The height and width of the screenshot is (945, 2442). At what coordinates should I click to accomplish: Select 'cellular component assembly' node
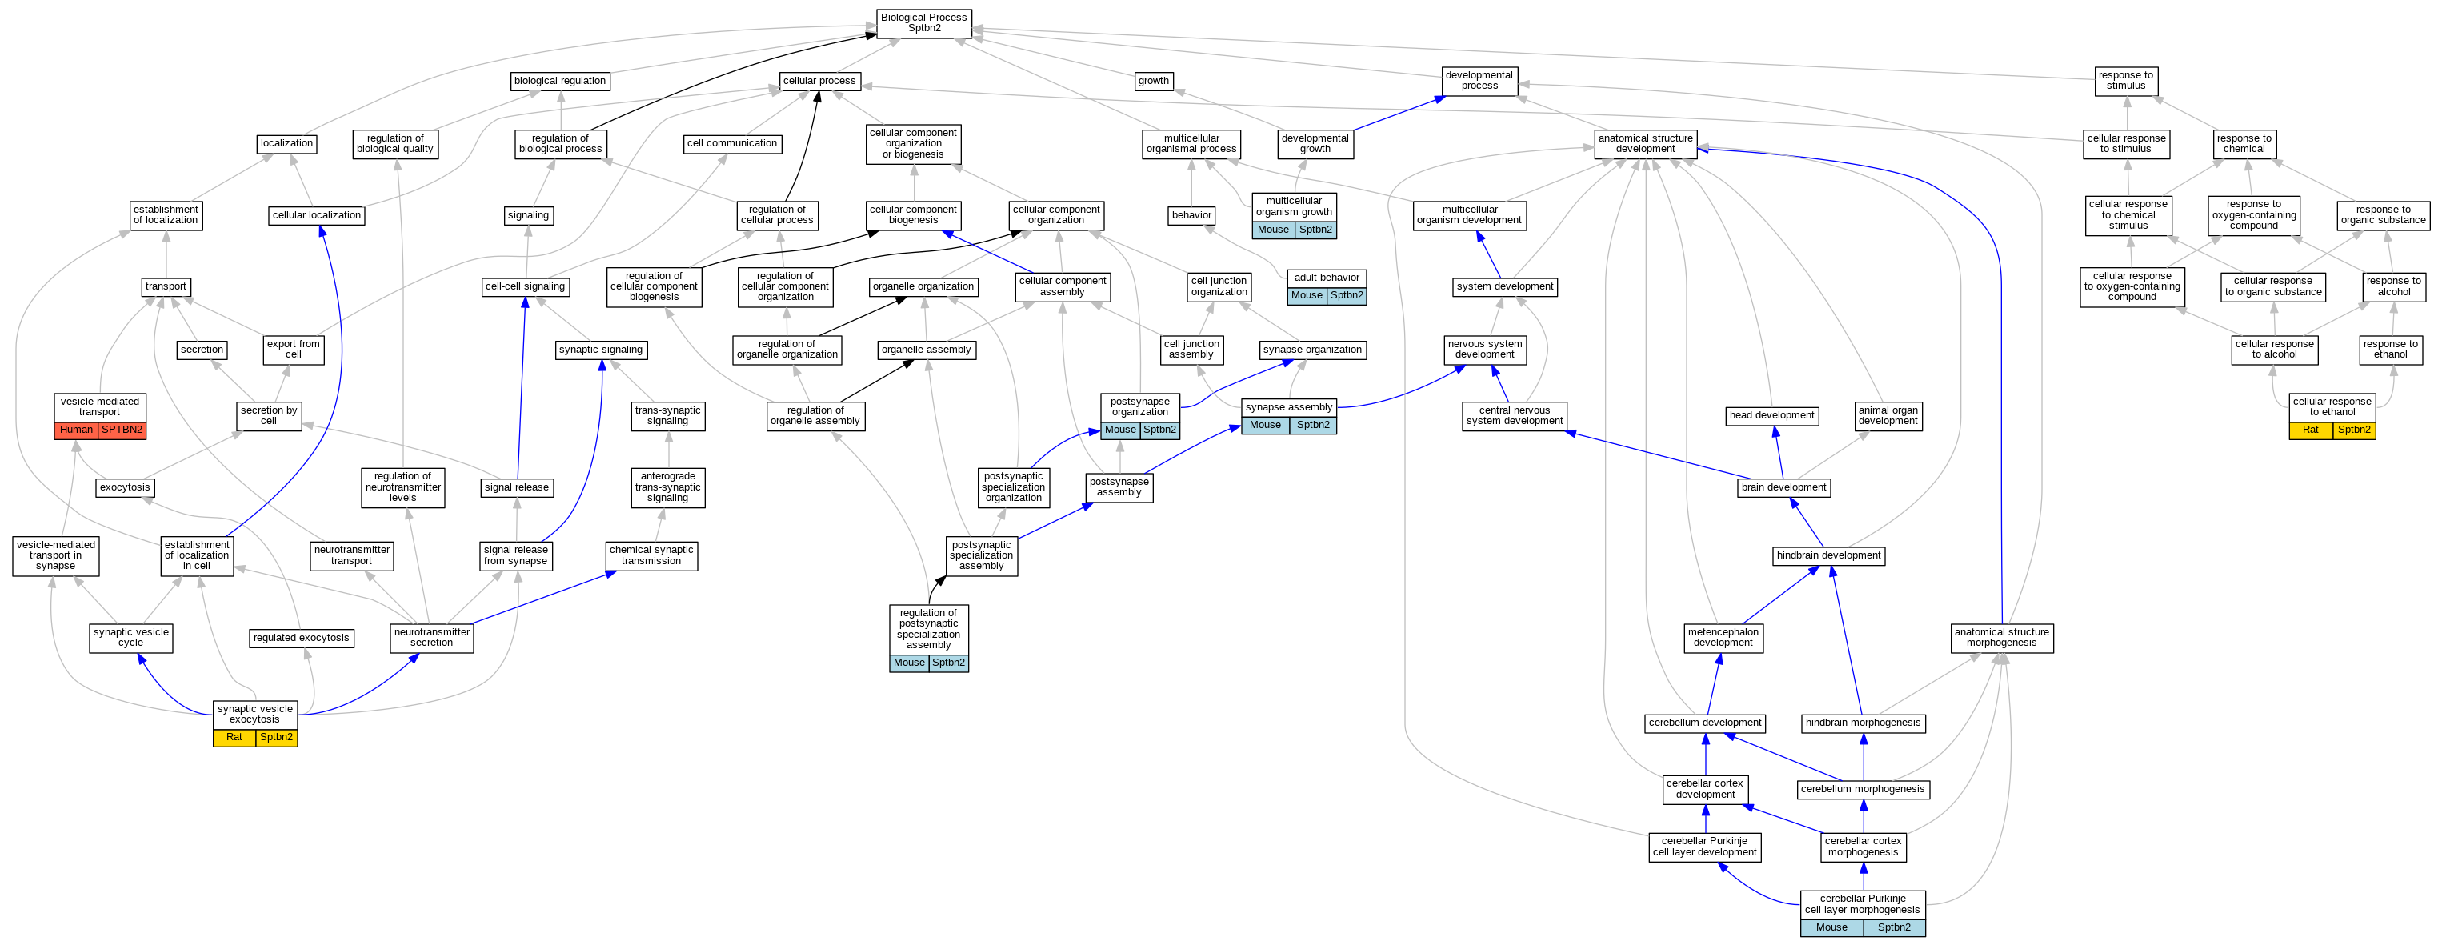1062,287
